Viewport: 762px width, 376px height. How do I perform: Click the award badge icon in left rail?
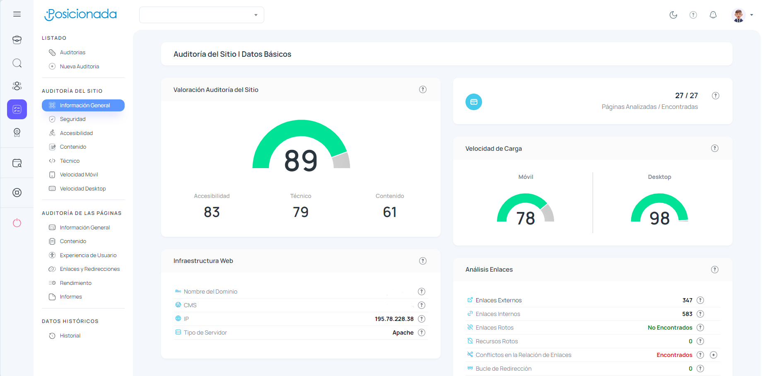click(17, 133)
